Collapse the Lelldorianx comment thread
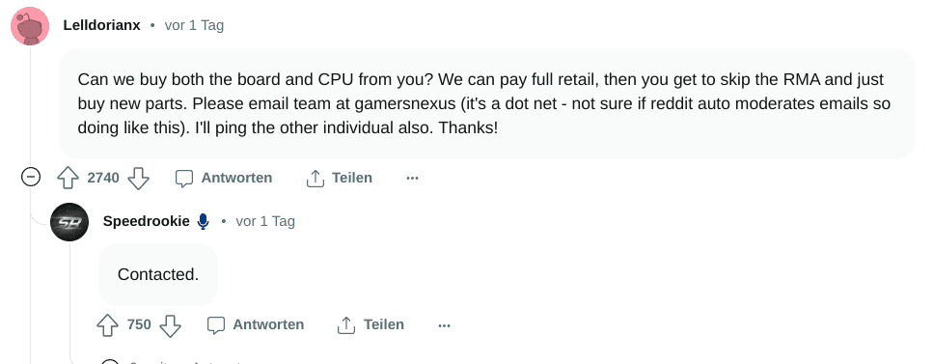Screen dimensions: 933x364 pos(30,178)
